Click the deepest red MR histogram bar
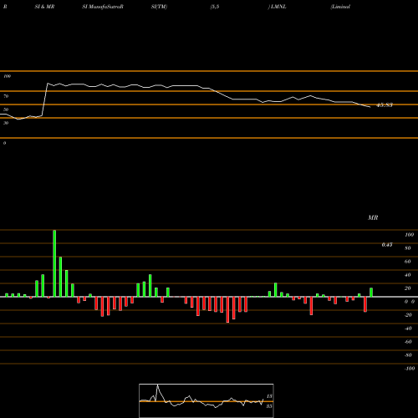Image resolution: width=418 pixels, height=418 pixels. 227,309
